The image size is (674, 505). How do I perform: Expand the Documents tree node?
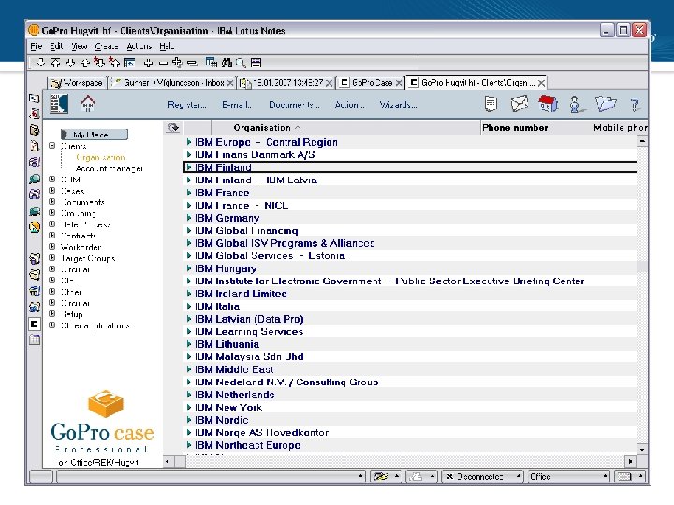click(x=52, y=201)
